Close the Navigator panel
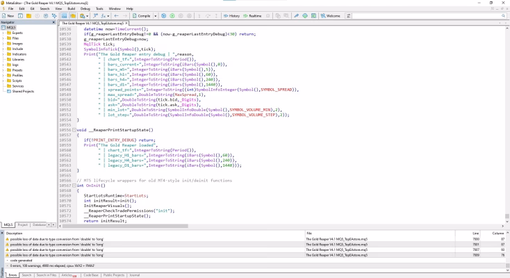 click(x=54, y=22)
